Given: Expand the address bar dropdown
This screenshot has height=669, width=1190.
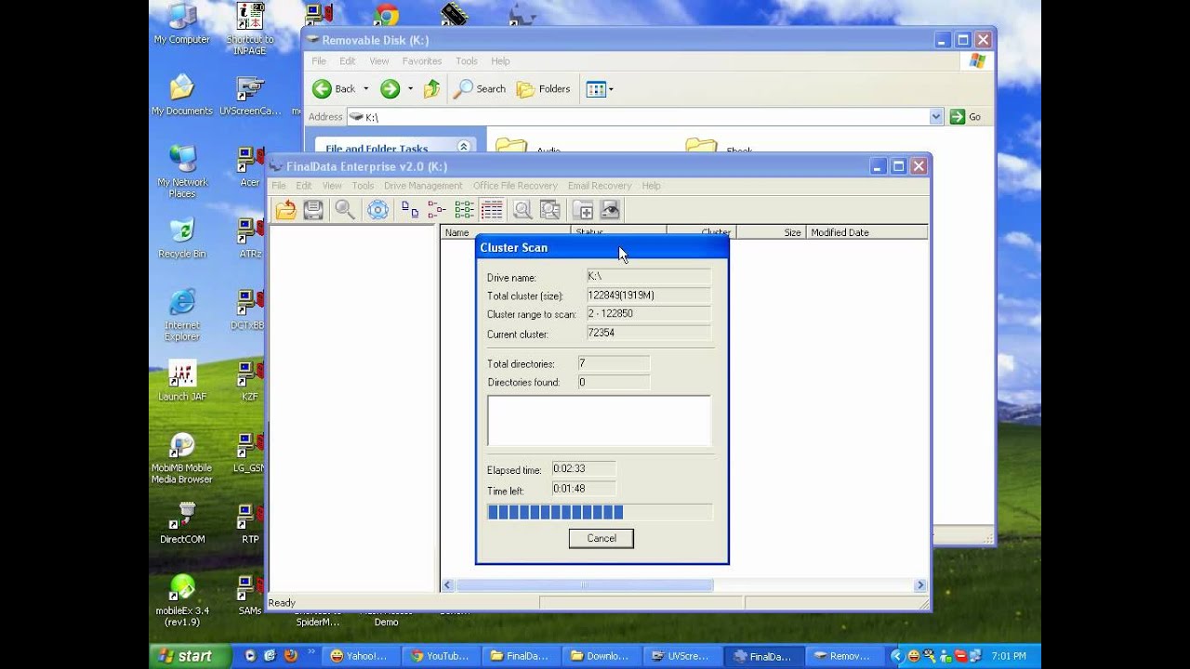Looking at the screenshot, I should (936, 117).
